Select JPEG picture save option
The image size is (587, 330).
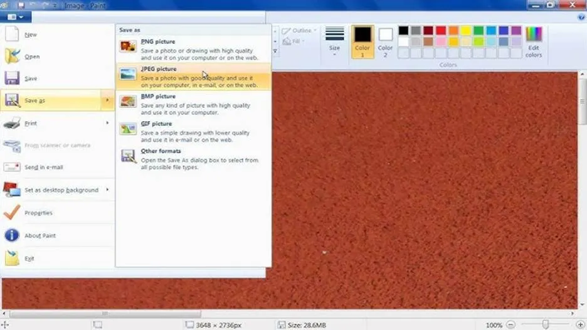194,77
